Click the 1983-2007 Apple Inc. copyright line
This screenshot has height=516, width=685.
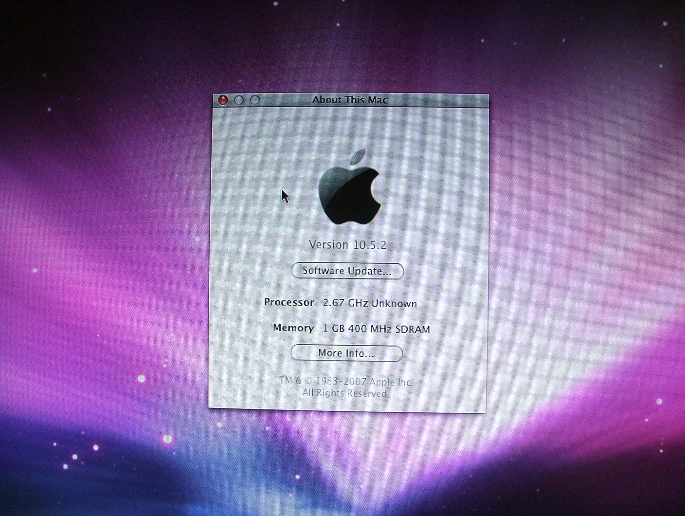(346, 382)
